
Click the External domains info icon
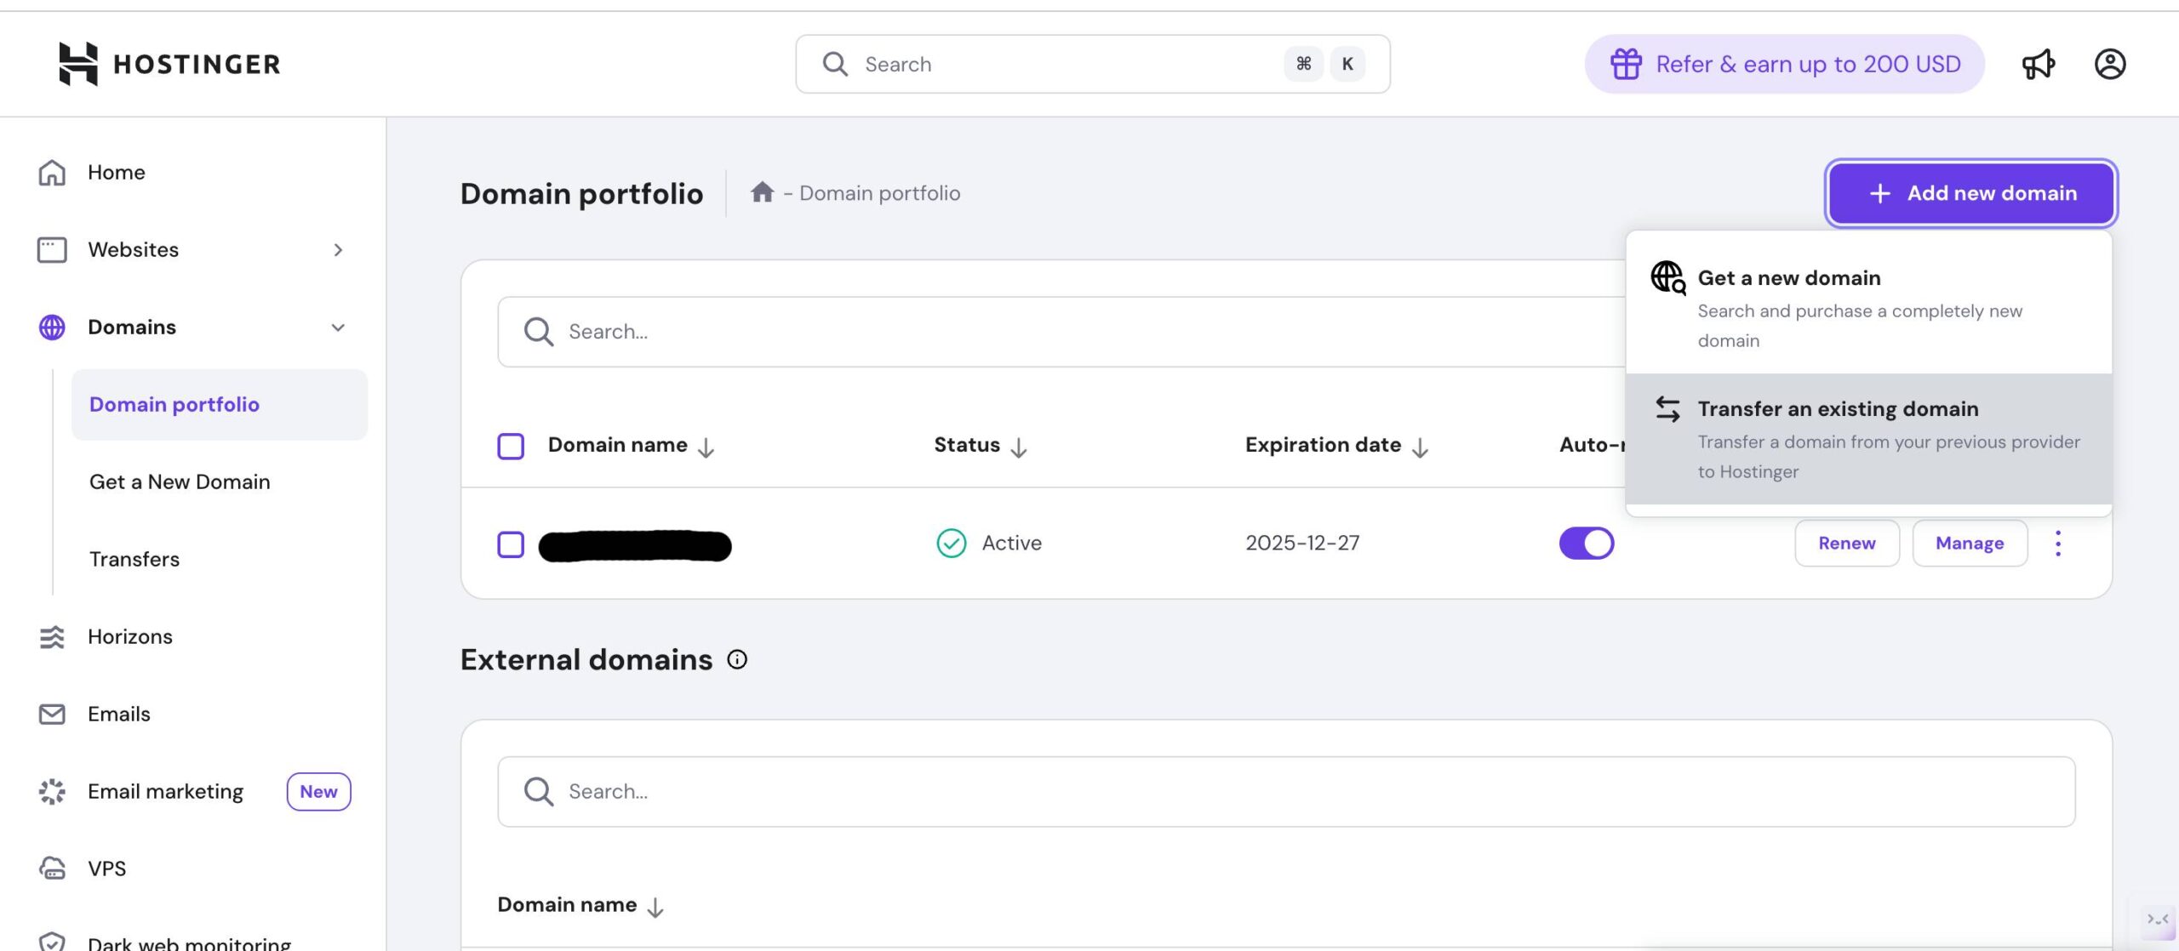(x=737, y=659)
